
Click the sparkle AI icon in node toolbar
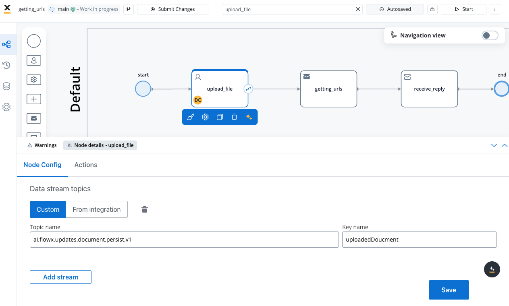(x=249, y=117)
